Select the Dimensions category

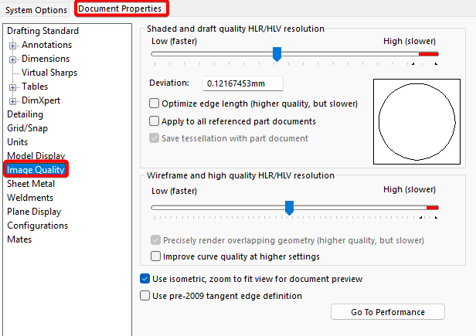pos(46,59)
